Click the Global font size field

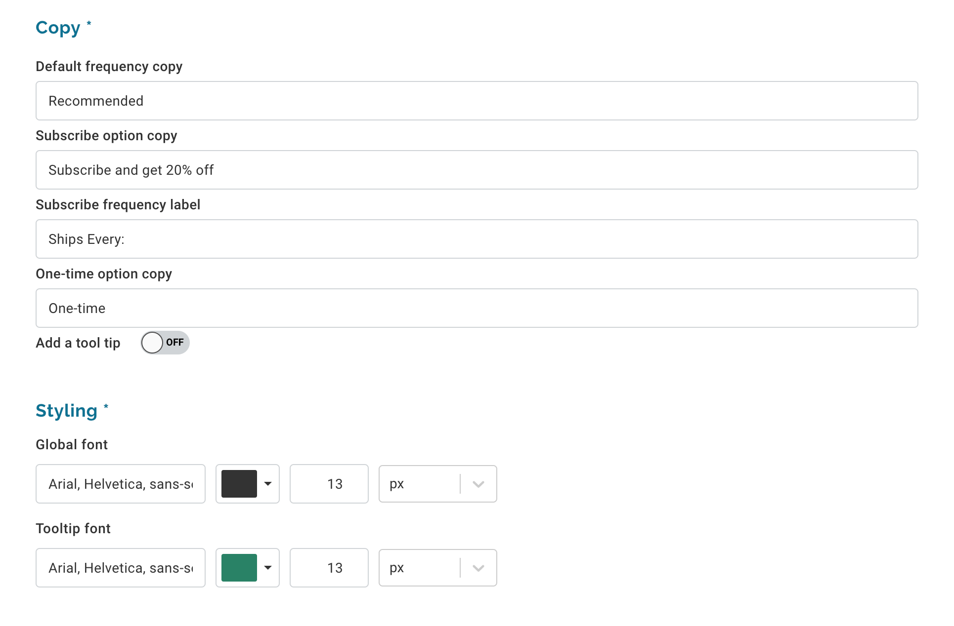click(x=329, y=484)
